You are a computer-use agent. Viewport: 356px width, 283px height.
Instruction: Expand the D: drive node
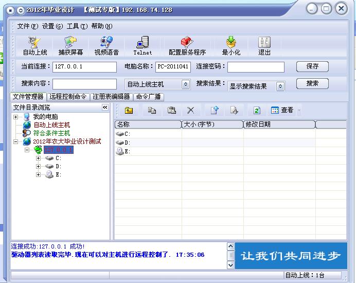coord(38,167)
